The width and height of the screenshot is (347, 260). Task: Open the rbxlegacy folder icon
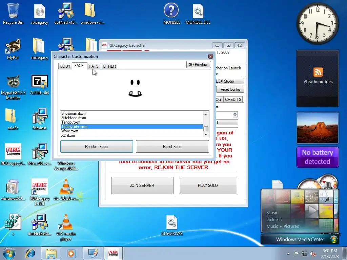(40, 49)
